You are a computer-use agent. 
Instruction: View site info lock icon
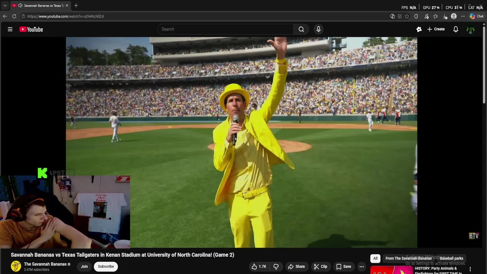pyautogui.click(x=23, y=16)
